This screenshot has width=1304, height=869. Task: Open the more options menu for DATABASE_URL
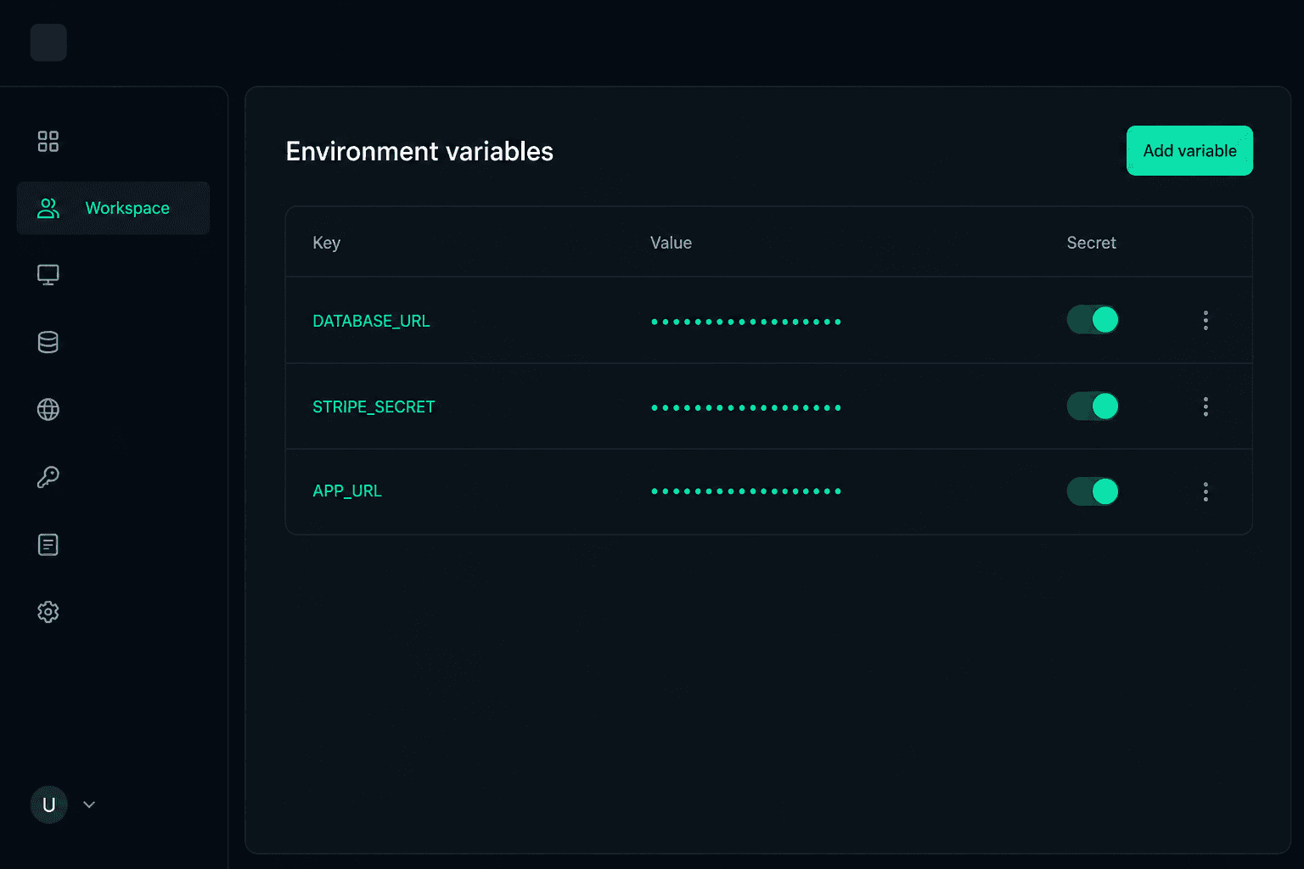pyautogui.click(x=1206, y=320)
